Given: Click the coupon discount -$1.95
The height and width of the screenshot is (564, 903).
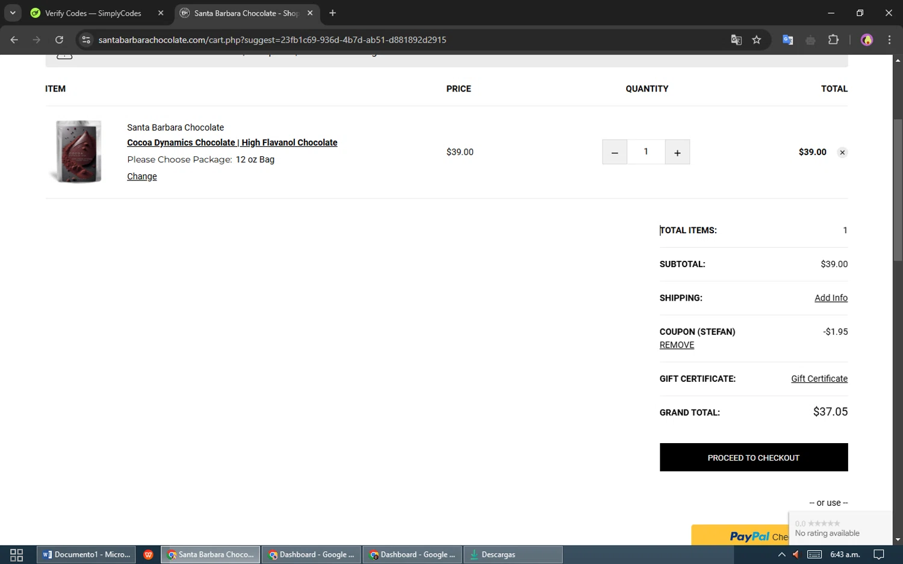Looking at the screenshot, I should (x=835, y=332).
